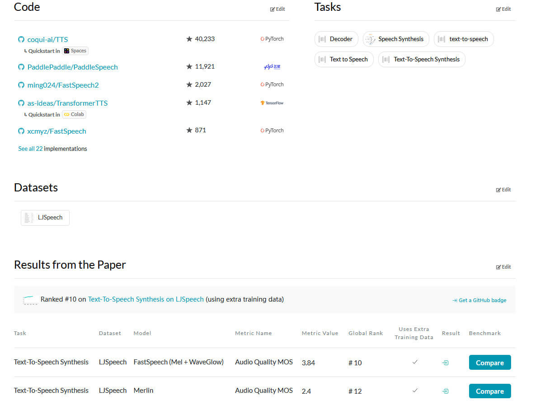Click Merlin model cell
The width and height of the screenshot is (540, 405).
pyautogui.click(x=143, y=391)
